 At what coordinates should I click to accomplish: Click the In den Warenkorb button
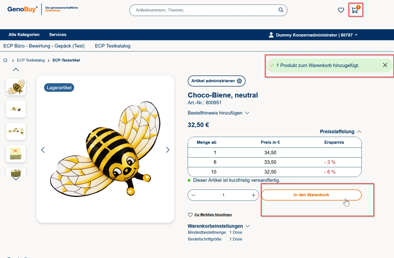[311, 195]
